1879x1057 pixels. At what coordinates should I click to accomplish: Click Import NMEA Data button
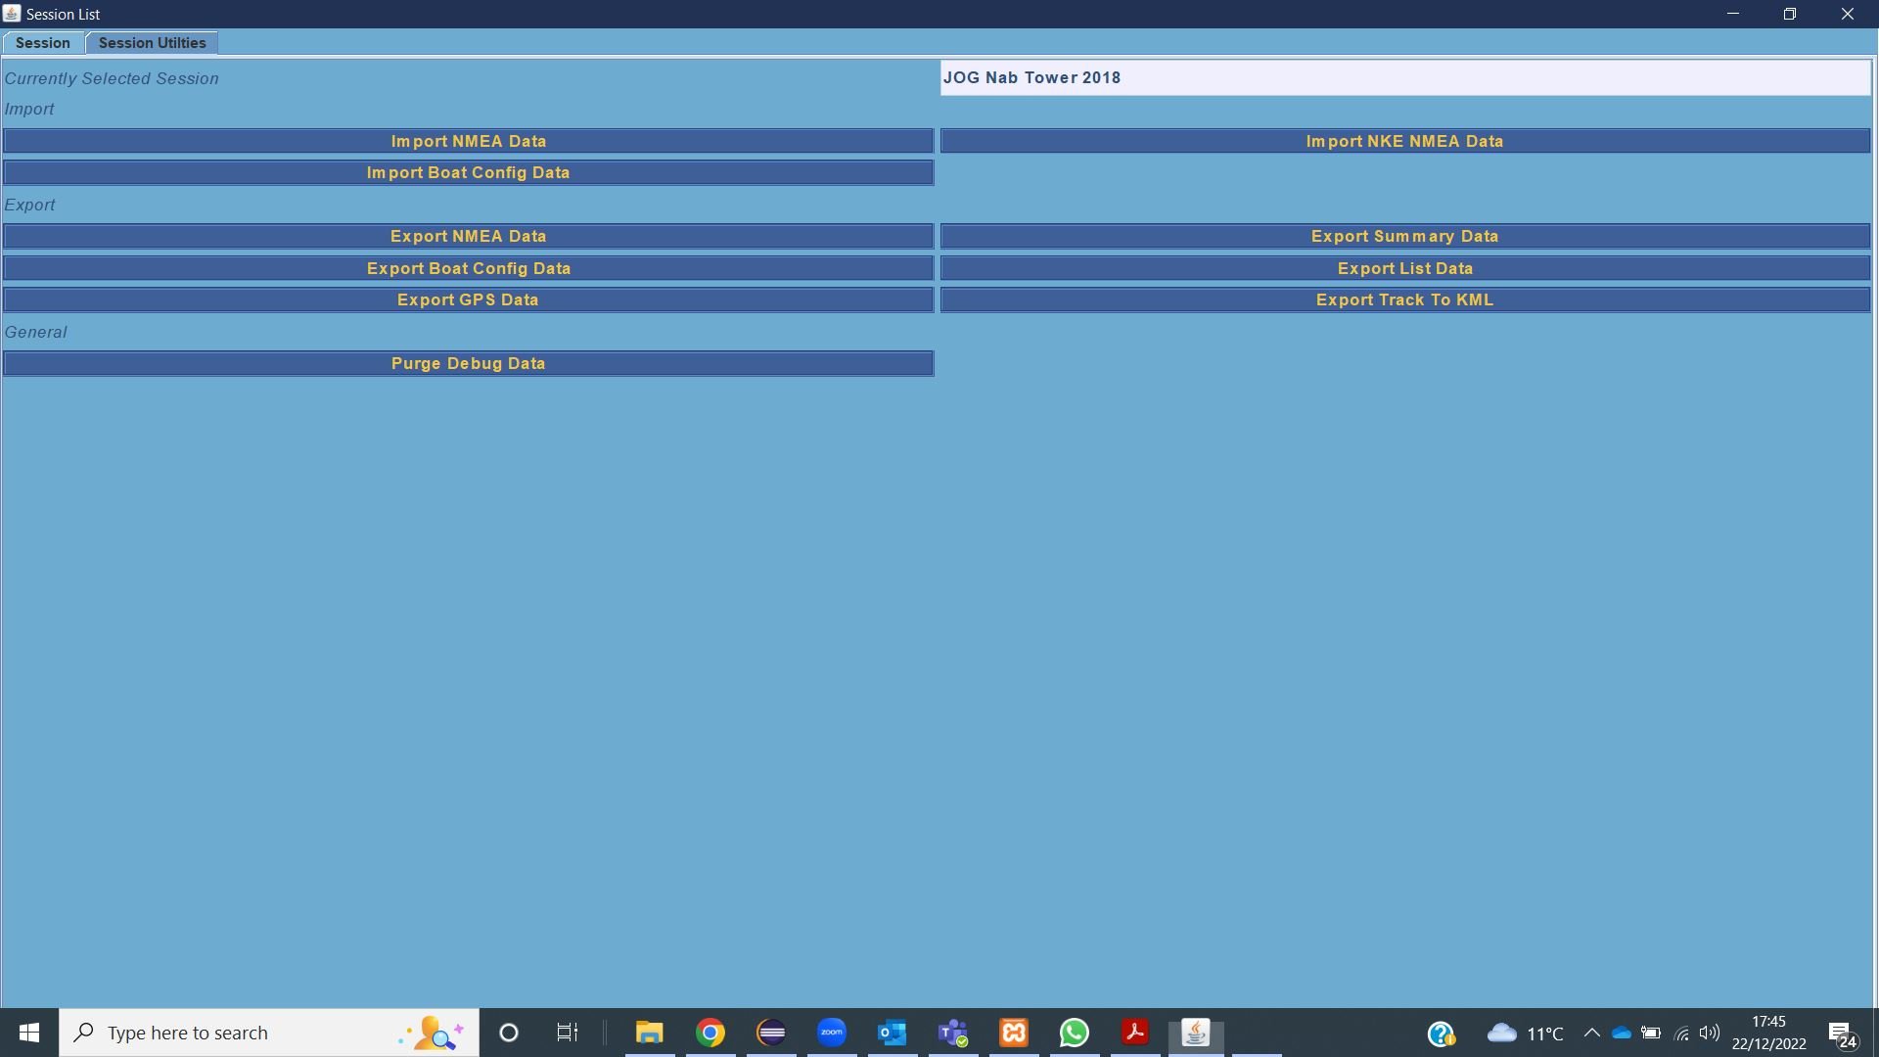click(468, 141)
